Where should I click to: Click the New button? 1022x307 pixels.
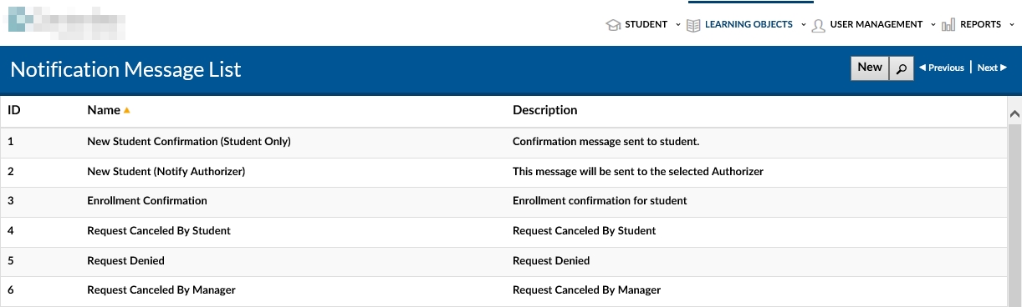click(870, 68)
